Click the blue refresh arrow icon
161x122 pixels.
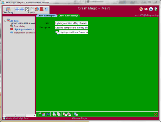(x=48, y=114)
